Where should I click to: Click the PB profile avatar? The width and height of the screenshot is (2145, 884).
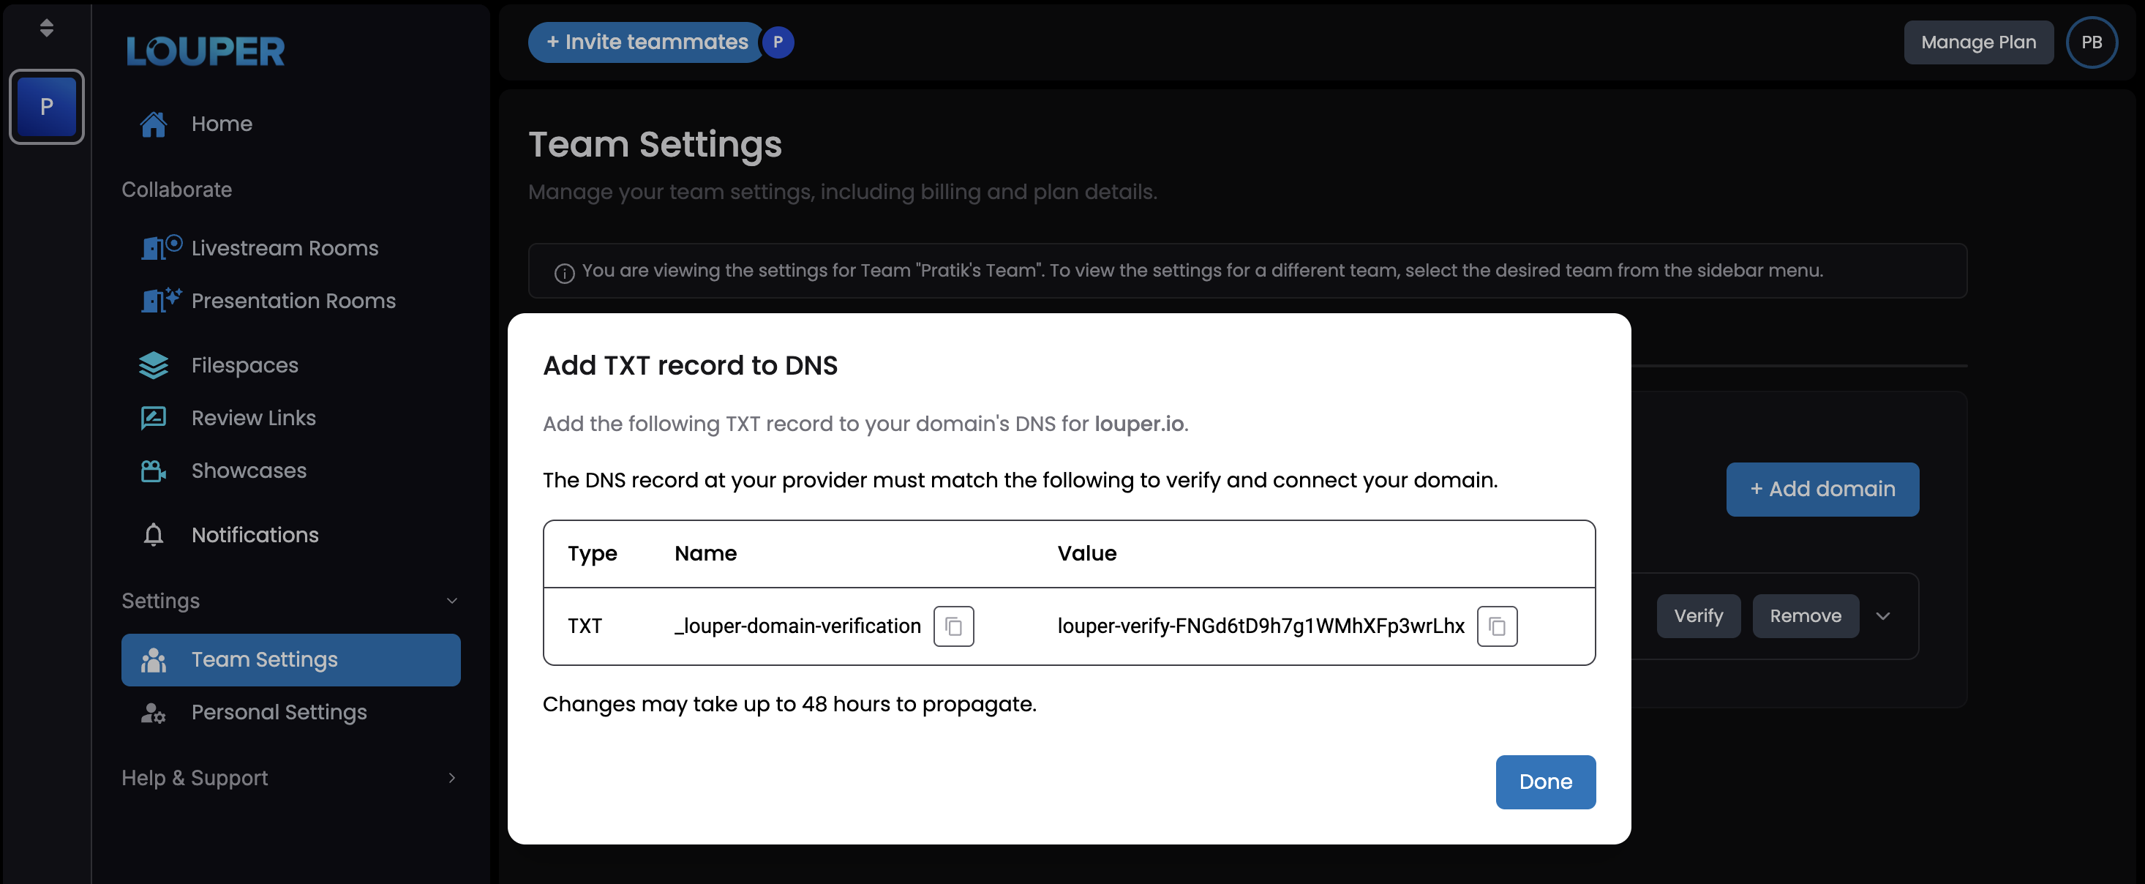(x=2091, y=42)
